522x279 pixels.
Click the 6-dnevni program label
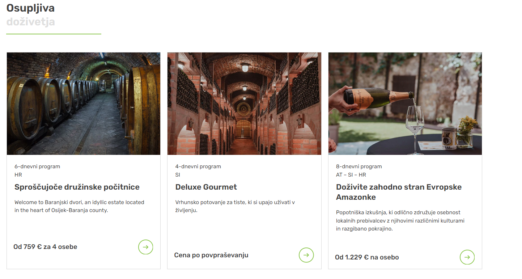(x=37, y=166)
